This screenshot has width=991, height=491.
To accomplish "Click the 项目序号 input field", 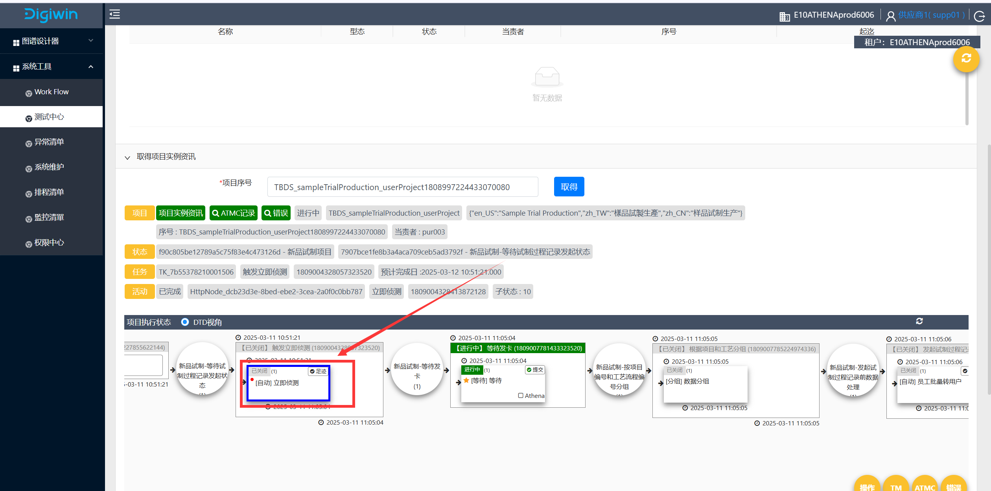I will pos(403,187).
